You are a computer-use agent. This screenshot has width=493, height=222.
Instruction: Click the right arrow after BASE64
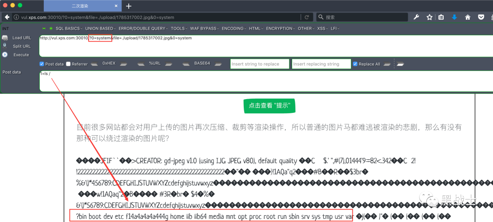218,64
